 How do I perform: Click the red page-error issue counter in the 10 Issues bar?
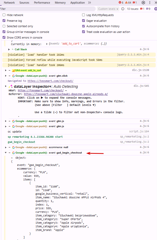[142, 9]
